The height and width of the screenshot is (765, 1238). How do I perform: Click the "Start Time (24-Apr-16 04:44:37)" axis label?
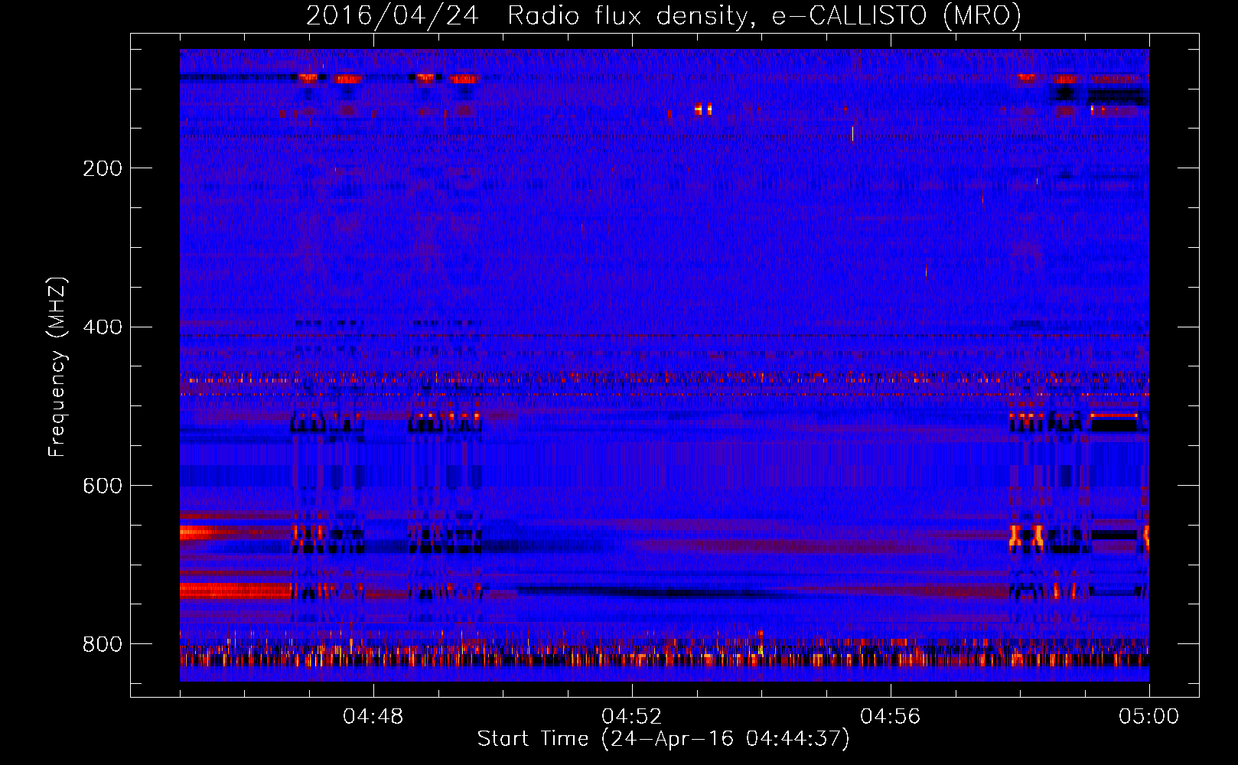tap(663, 739)
